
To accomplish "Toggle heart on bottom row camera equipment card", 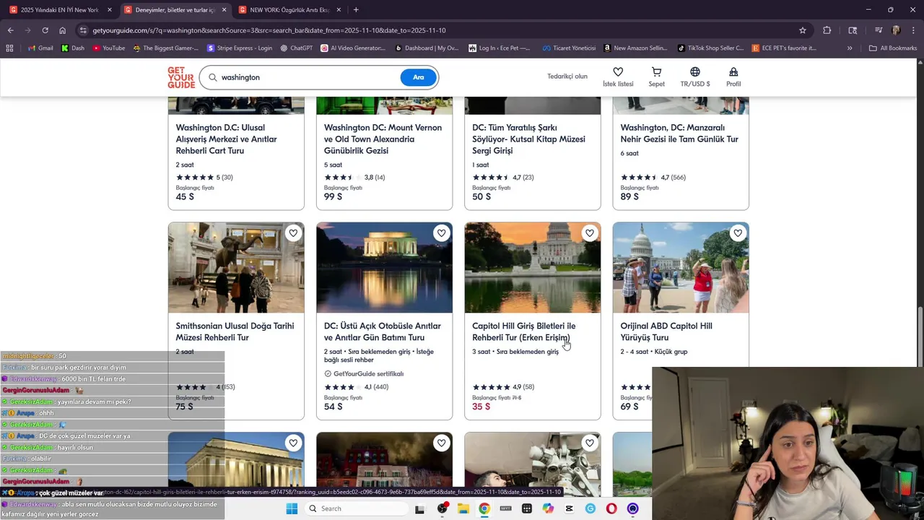I will coord(590,443).
